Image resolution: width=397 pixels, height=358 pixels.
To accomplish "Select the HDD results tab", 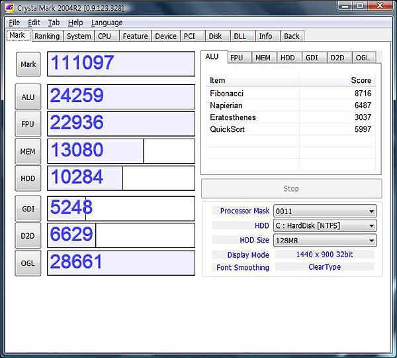I will [x=289, y=58].
